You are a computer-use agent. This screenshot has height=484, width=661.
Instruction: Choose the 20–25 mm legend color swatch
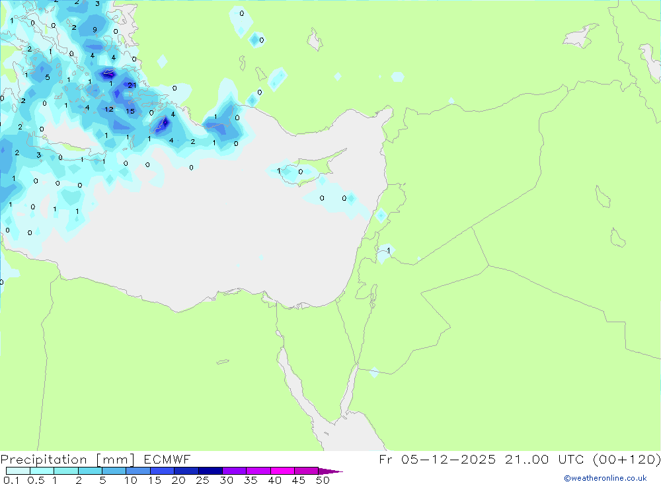pos(186,471)
